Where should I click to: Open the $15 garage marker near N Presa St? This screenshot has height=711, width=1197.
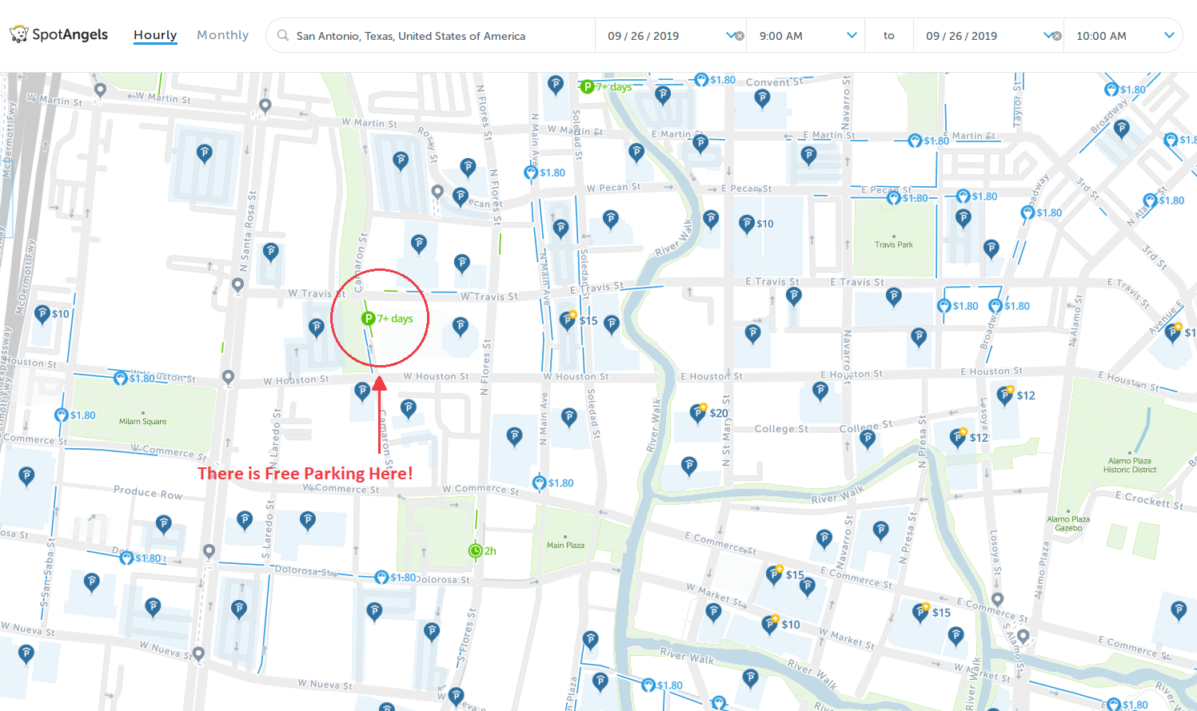pos(920,612)
